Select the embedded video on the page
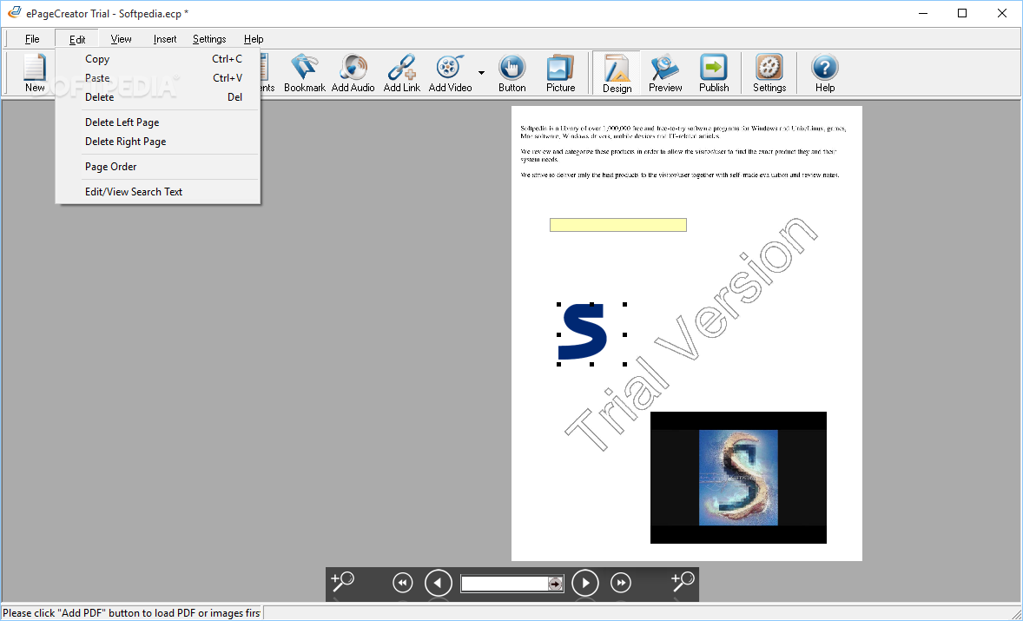The height and width of the screenshot is (621, 1023). click(x=738, y=478)
